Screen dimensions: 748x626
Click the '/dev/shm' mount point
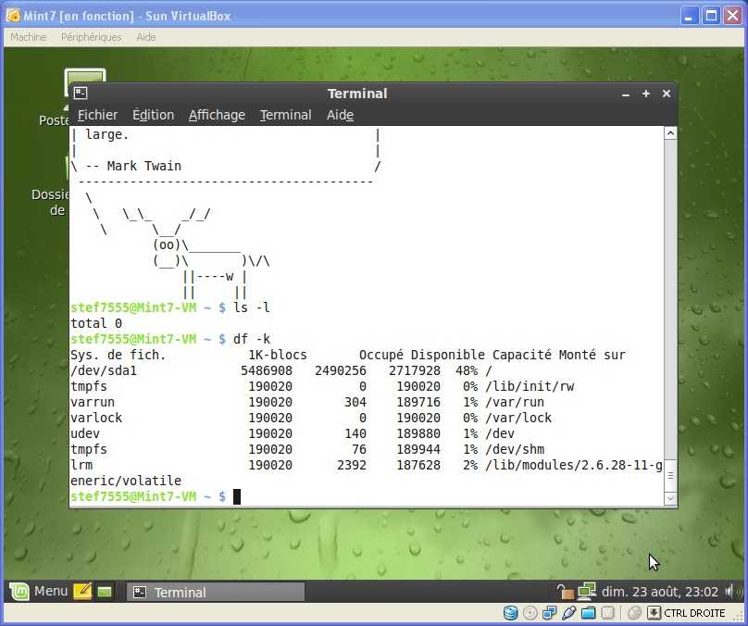click(515, 449)
